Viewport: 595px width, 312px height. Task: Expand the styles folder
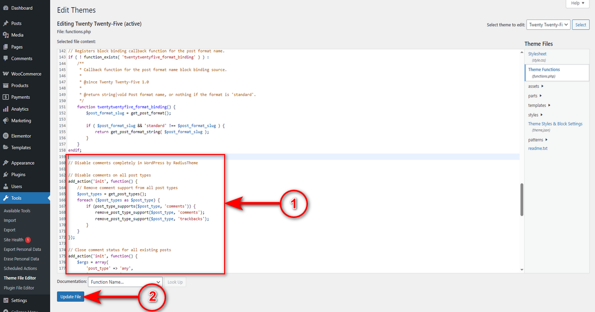(x=535, y=115)
